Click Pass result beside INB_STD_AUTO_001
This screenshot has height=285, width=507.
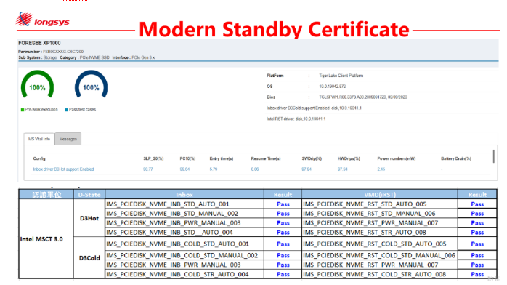click(283, 204)
